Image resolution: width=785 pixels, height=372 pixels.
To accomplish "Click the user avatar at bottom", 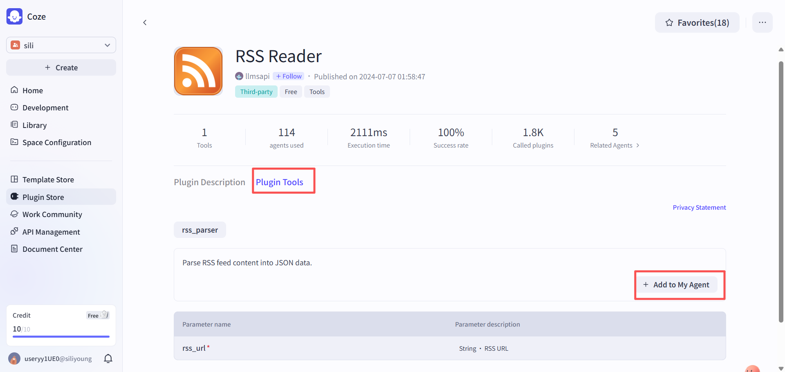I will [14, 359].
